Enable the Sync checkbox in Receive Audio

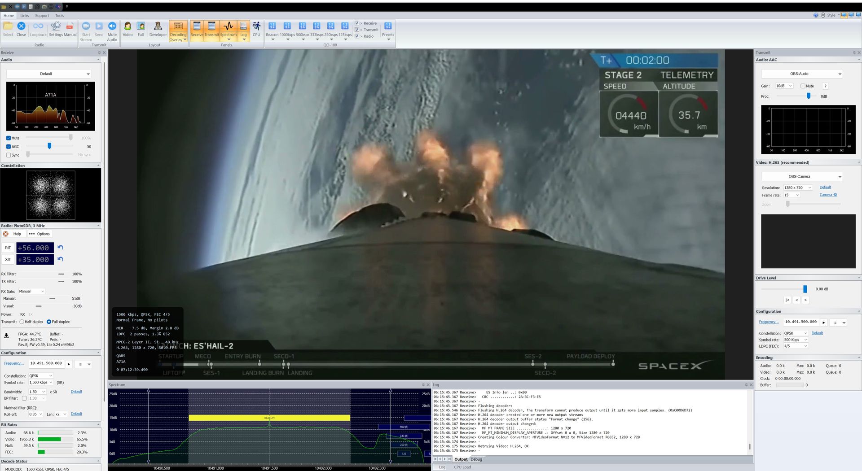8,155
